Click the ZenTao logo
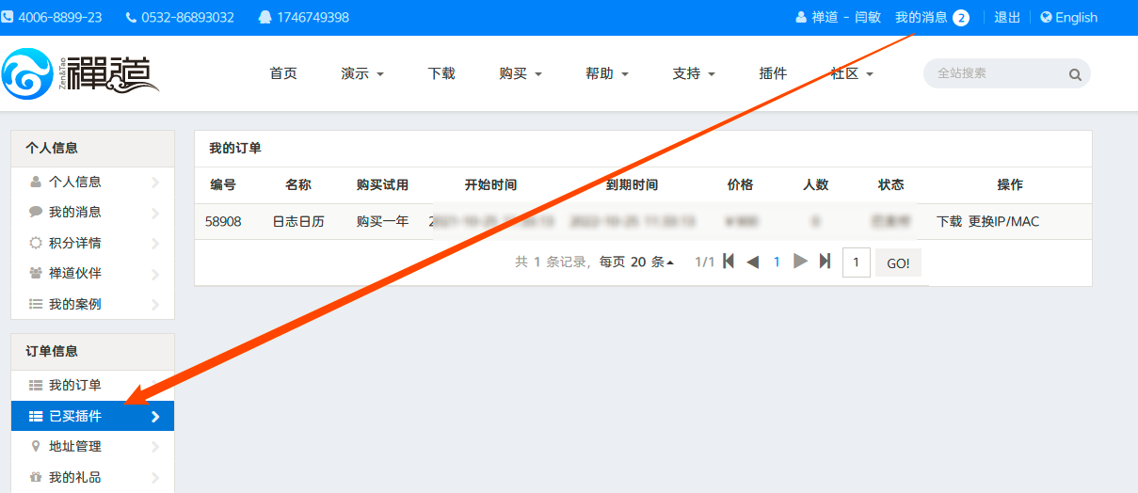The image size is (1138, 493). [81, 73]
